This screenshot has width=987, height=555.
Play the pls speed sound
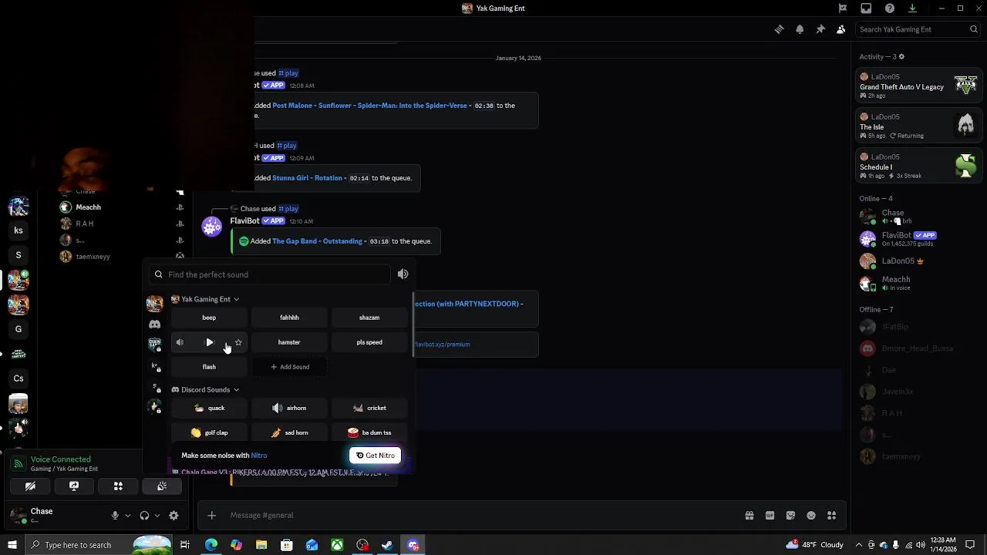(369, 342)
